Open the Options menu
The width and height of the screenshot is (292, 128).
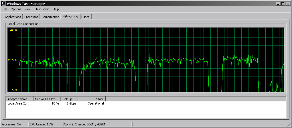(16, 9)
